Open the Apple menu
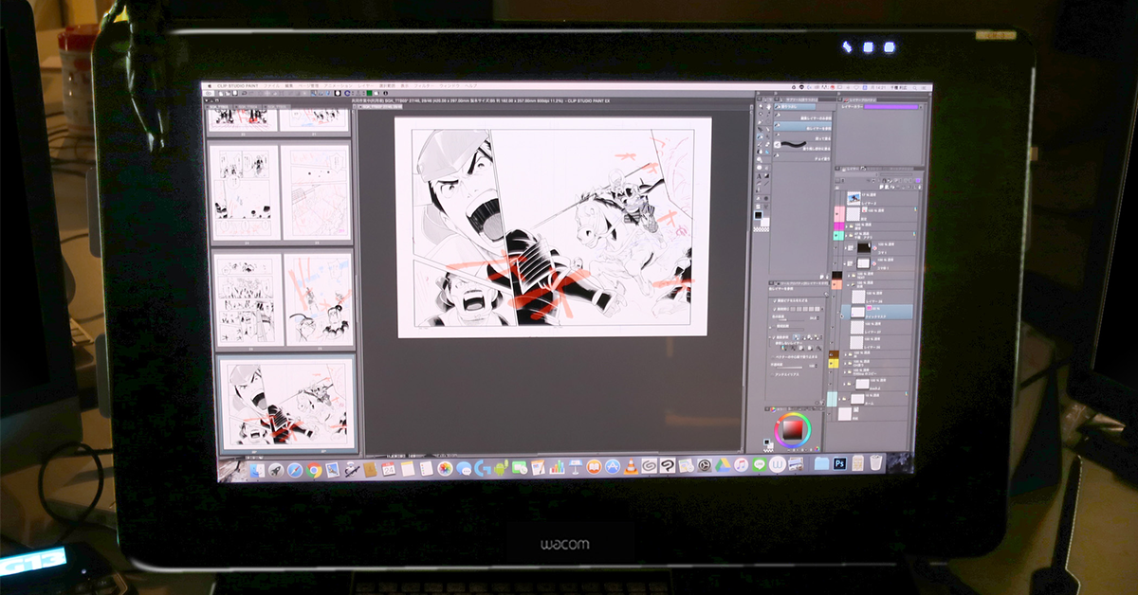 (210, 86)
